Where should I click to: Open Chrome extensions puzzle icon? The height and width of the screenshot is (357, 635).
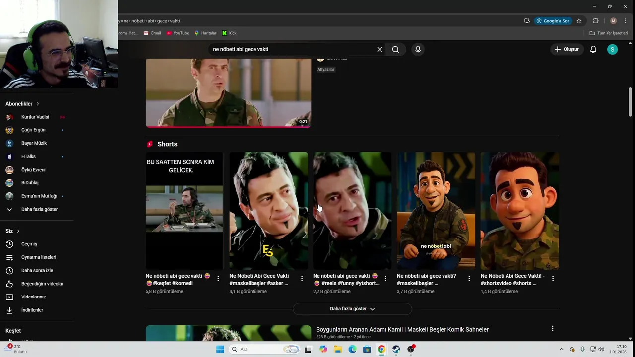point(596,21)
